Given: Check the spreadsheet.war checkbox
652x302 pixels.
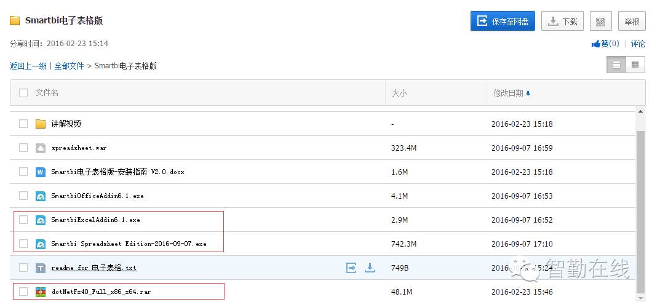Looking at the screenshot, I should point(23,148).
